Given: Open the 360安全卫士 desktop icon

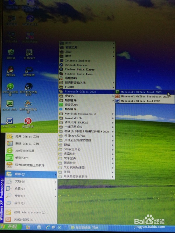Looking at the screenshot, I should 30,20.
